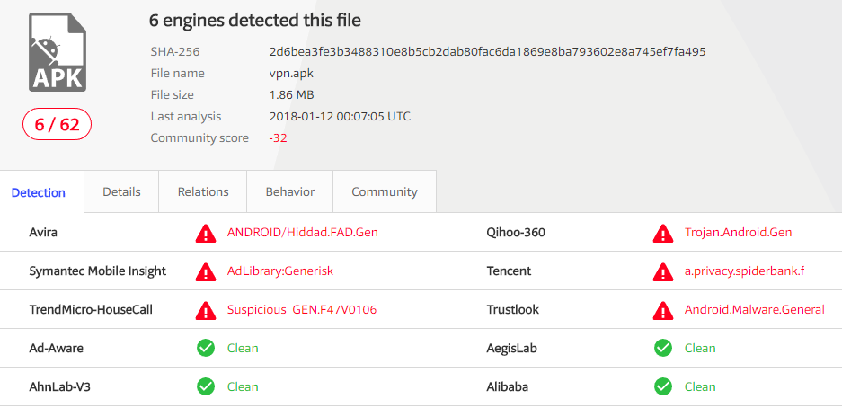Image resolution: width=842 pixels, height=408 pixels.
Task: Click the alert triangle beside Tencent detection
Action: pyautogui.click(x=662, y=271)
